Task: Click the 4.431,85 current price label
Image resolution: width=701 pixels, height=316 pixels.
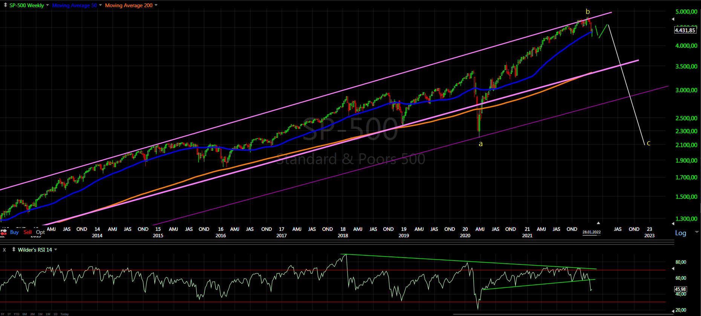Action: (685, 30)
